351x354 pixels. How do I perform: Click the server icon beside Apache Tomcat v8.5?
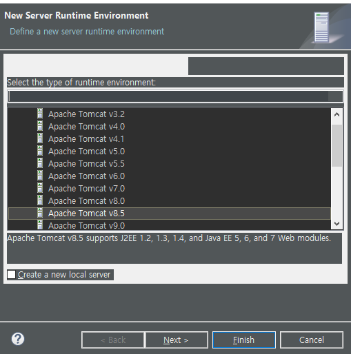pyautogui.click(x=40, y=213)
